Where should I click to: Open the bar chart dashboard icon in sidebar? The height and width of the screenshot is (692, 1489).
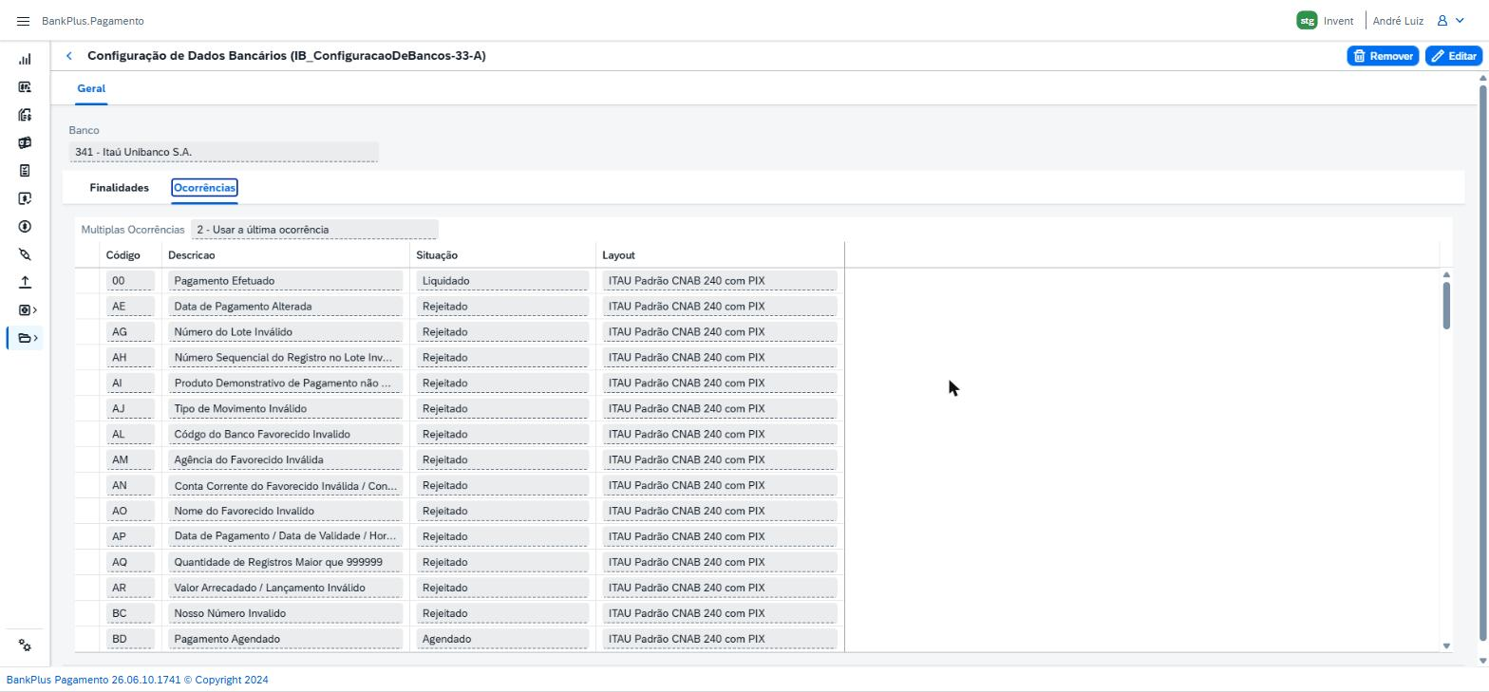tap(25, 59)
